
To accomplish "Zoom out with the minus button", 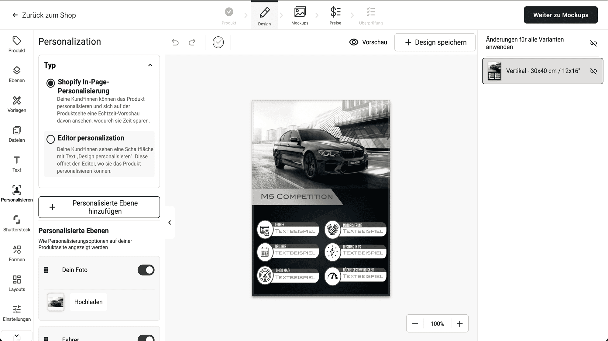I will click(415, 324).
